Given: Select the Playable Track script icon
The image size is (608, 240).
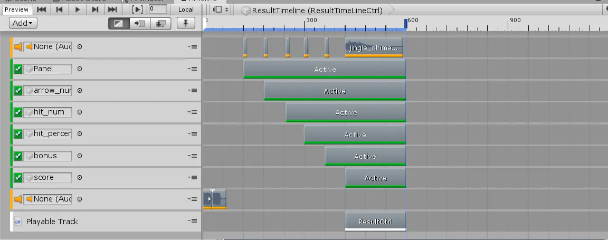Looking at the screenshot, I should click(18, 222).
